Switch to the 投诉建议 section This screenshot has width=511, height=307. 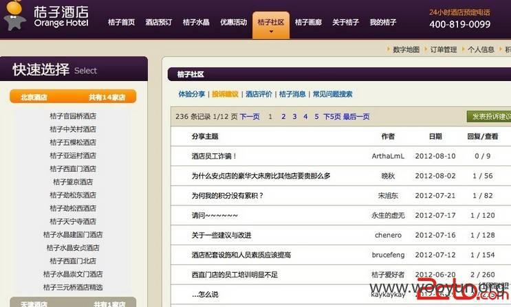[225, 94]
